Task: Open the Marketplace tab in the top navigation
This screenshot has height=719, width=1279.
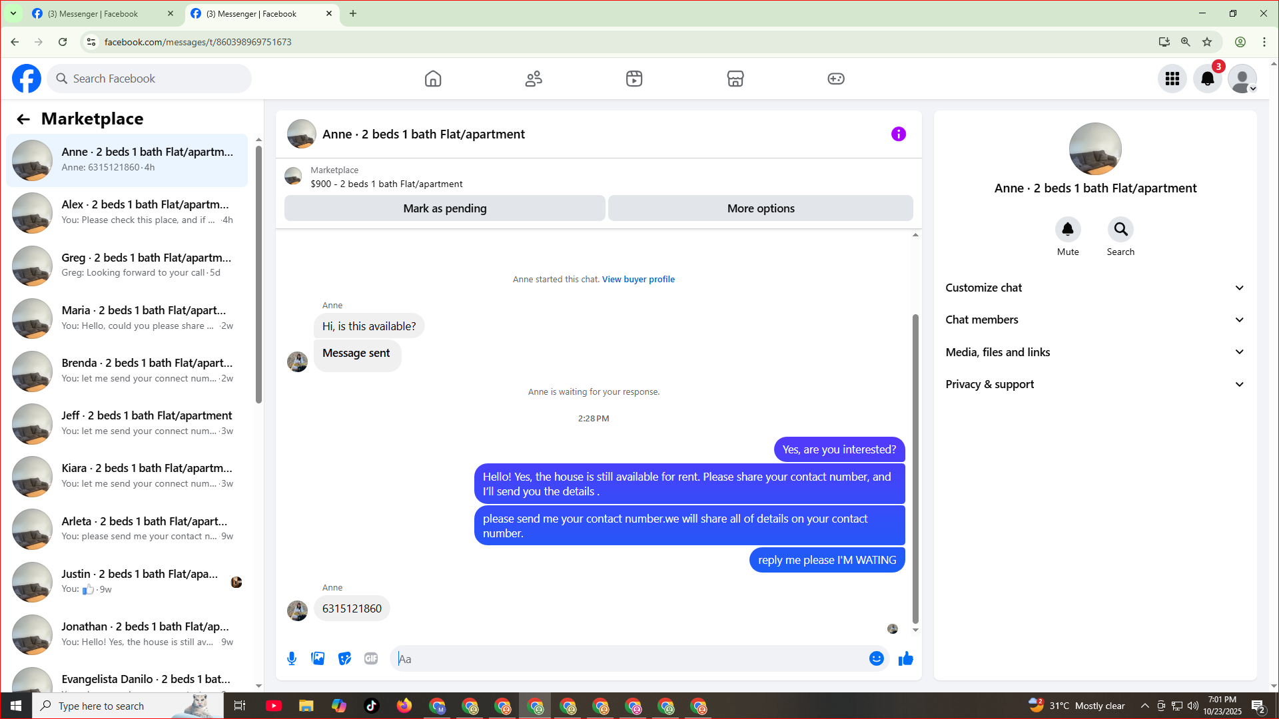Action: 735,79
